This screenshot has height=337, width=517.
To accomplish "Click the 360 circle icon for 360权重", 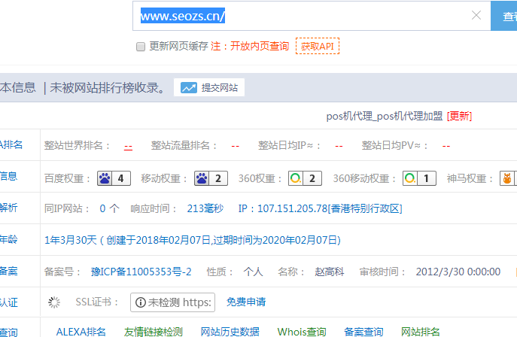I will [x=296, y=178].
